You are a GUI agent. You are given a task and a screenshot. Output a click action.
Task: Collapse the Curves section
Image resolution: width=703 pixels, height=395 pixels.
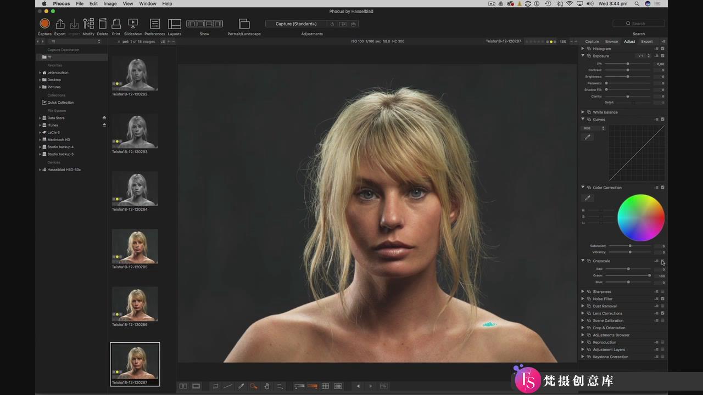583,120
